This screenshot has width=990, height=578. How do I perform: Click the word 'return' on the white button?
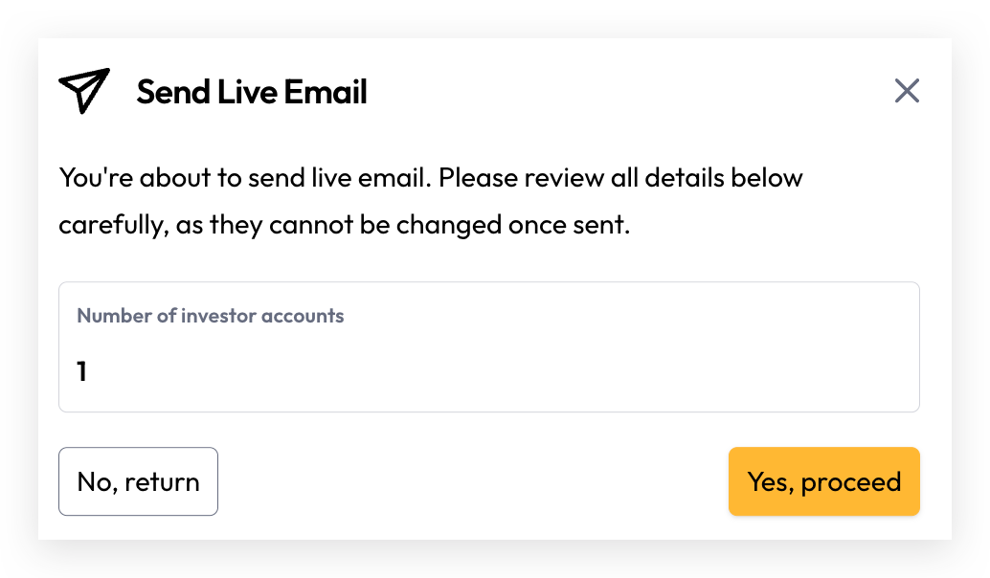point(162,482)
